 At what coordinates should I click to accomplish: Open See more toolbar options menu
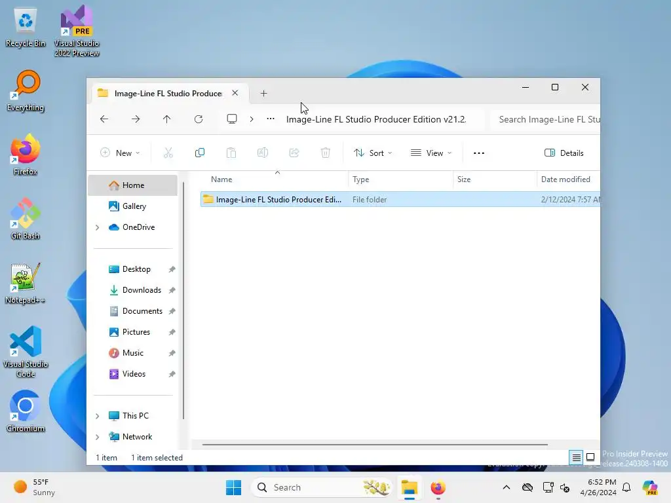click(x=479, y=153)
